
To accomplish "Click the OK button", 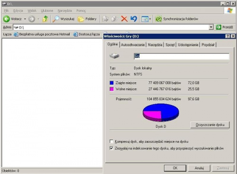I will pyautogui.click(x=175, y=168).
